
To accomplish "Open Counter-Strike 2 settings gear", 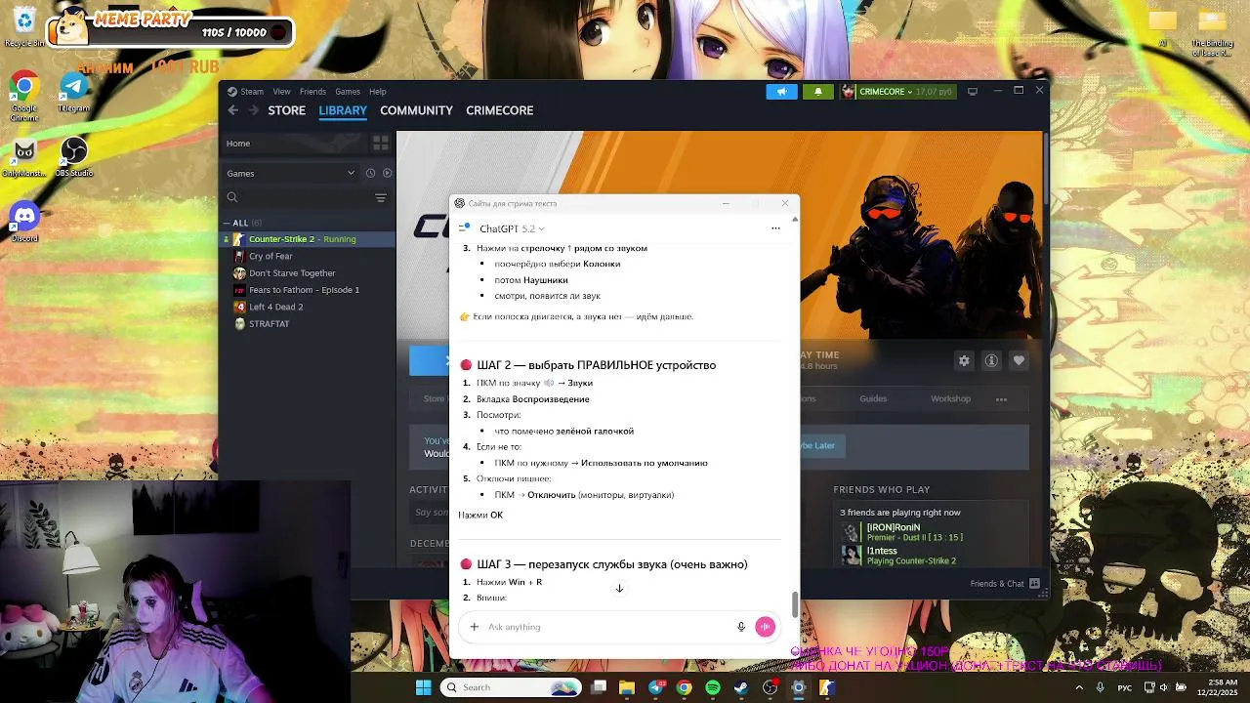I will 964,360.
